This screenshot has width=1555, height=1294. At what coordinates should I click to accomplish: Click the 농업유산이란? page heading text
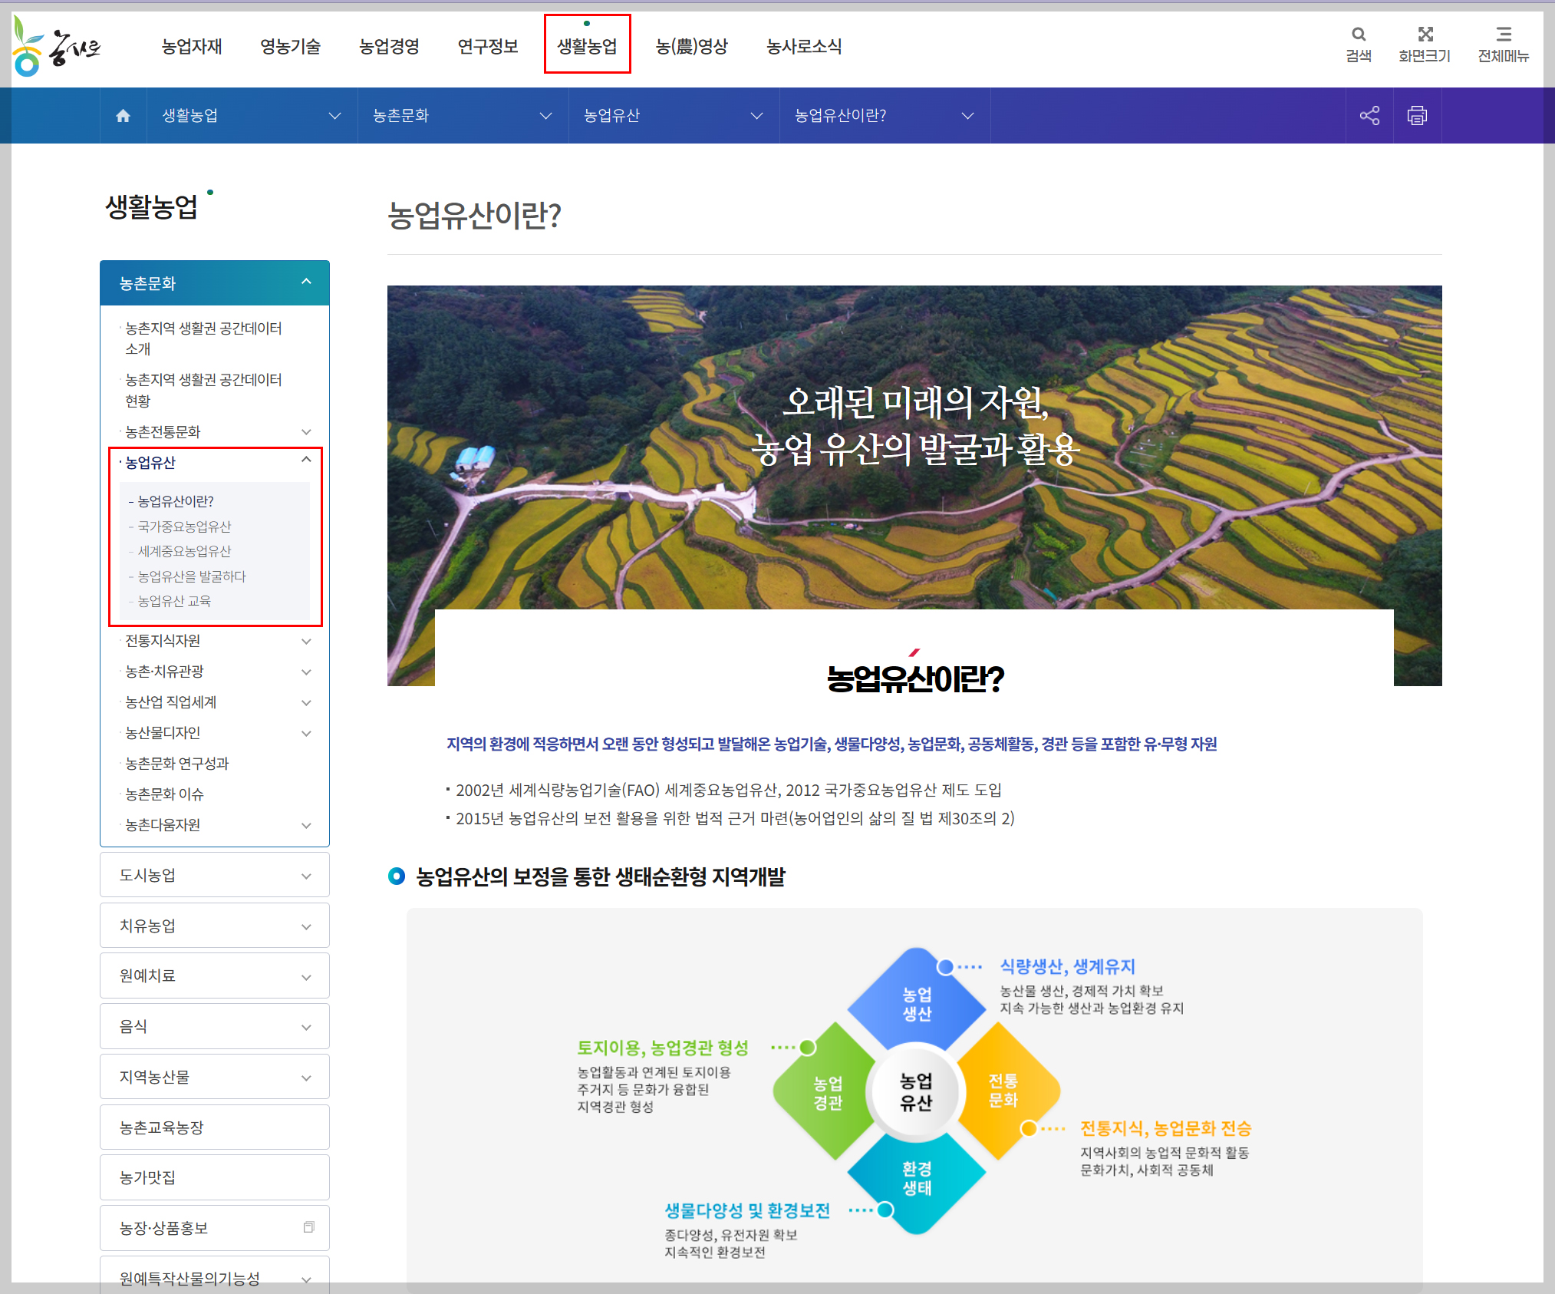click(x=474, y=216)
